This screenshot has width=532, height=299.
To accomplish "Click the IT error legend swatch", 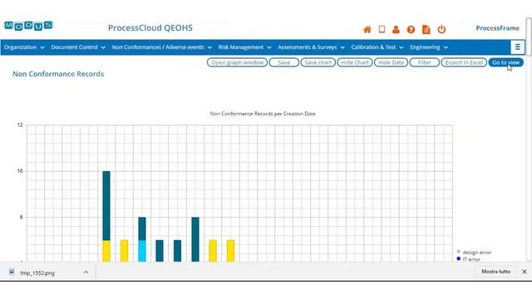I will click(459, 258).
